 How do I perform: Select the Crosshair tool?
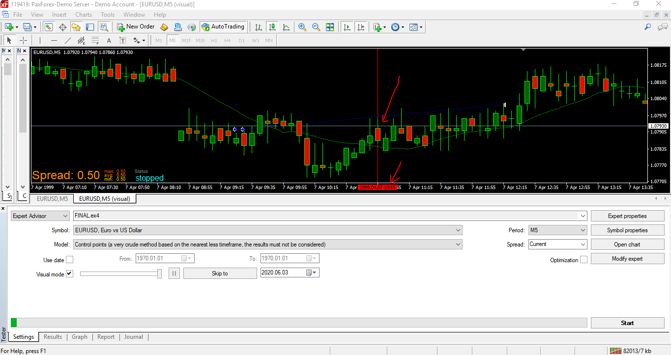tap(23, 40)
